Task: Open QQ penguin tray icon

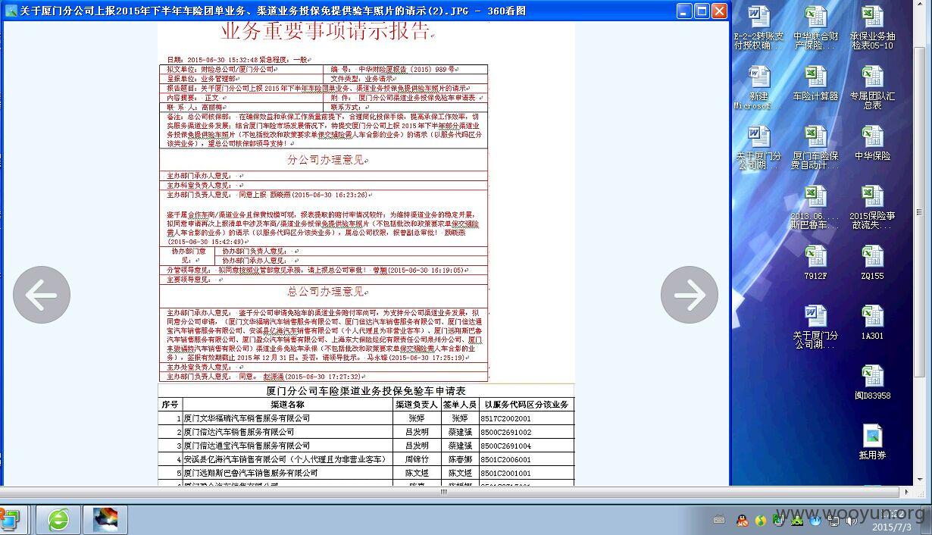Action: pyautogui.click(x=742, y=521)
